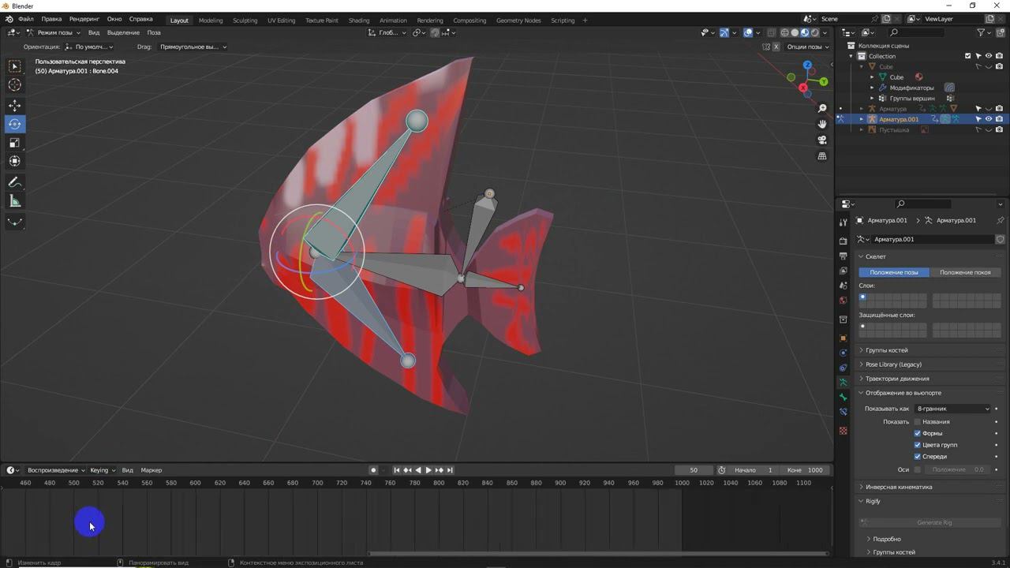Image resolution: width=1010 pixels, height=568 pixels.
Task: Expand the Группы костей panel
Action: coord(886,350)
